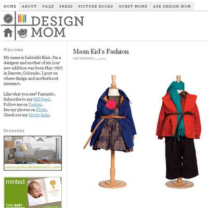208x208 pixels.
Task: Click the blue coat dress outfit image
Action: click(111, 132)
